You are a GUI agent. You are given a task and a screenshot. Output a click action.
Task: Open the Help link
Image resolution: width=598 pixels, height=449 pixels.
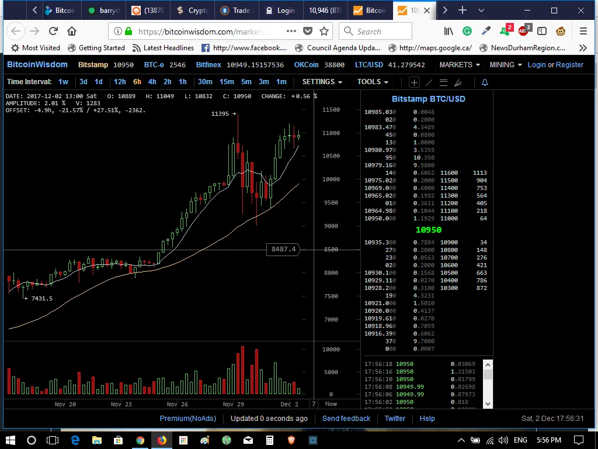coord(427,419)
